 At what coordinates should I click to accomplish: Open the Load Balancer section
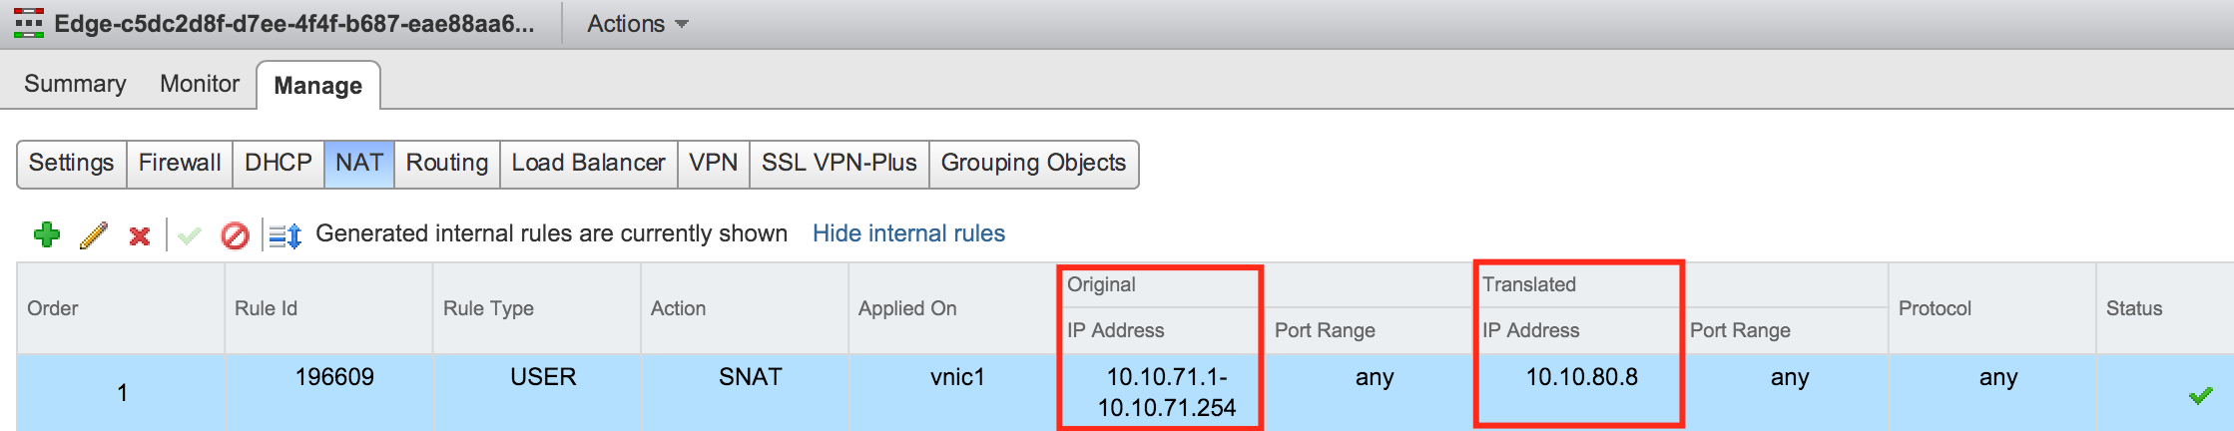(588, 163)
